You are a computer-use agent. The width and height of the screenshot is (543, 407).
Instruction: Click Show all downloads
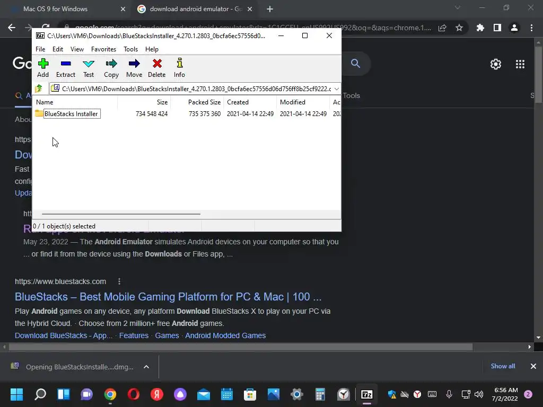(503, 366)
